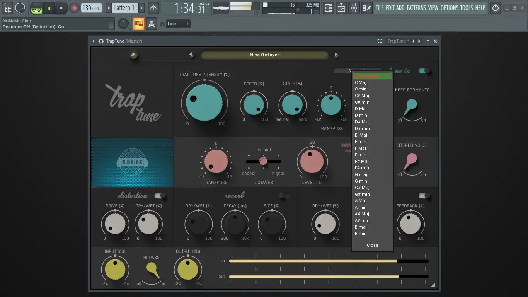Toggle the reverb section switch
Image resolution: width=528 pixels, height=297 pixels.
point(284,196)
